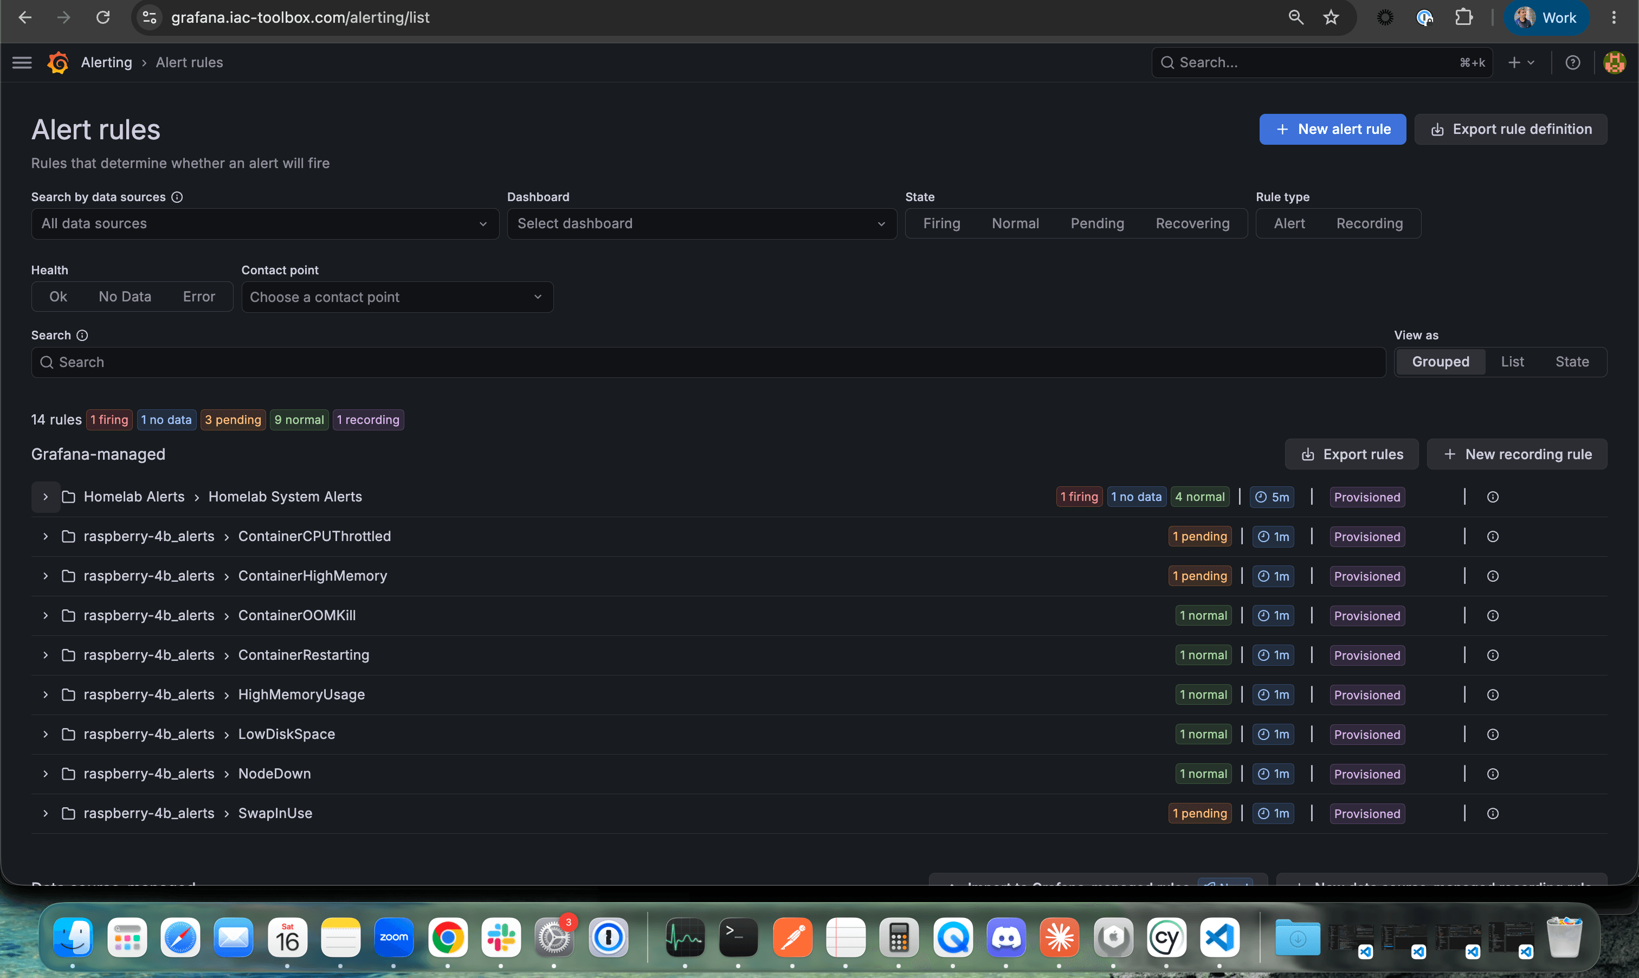Open the Grafana hamburger navigation menu
The height and width of the screenshot is (978, 1639).
coord(22,62)
